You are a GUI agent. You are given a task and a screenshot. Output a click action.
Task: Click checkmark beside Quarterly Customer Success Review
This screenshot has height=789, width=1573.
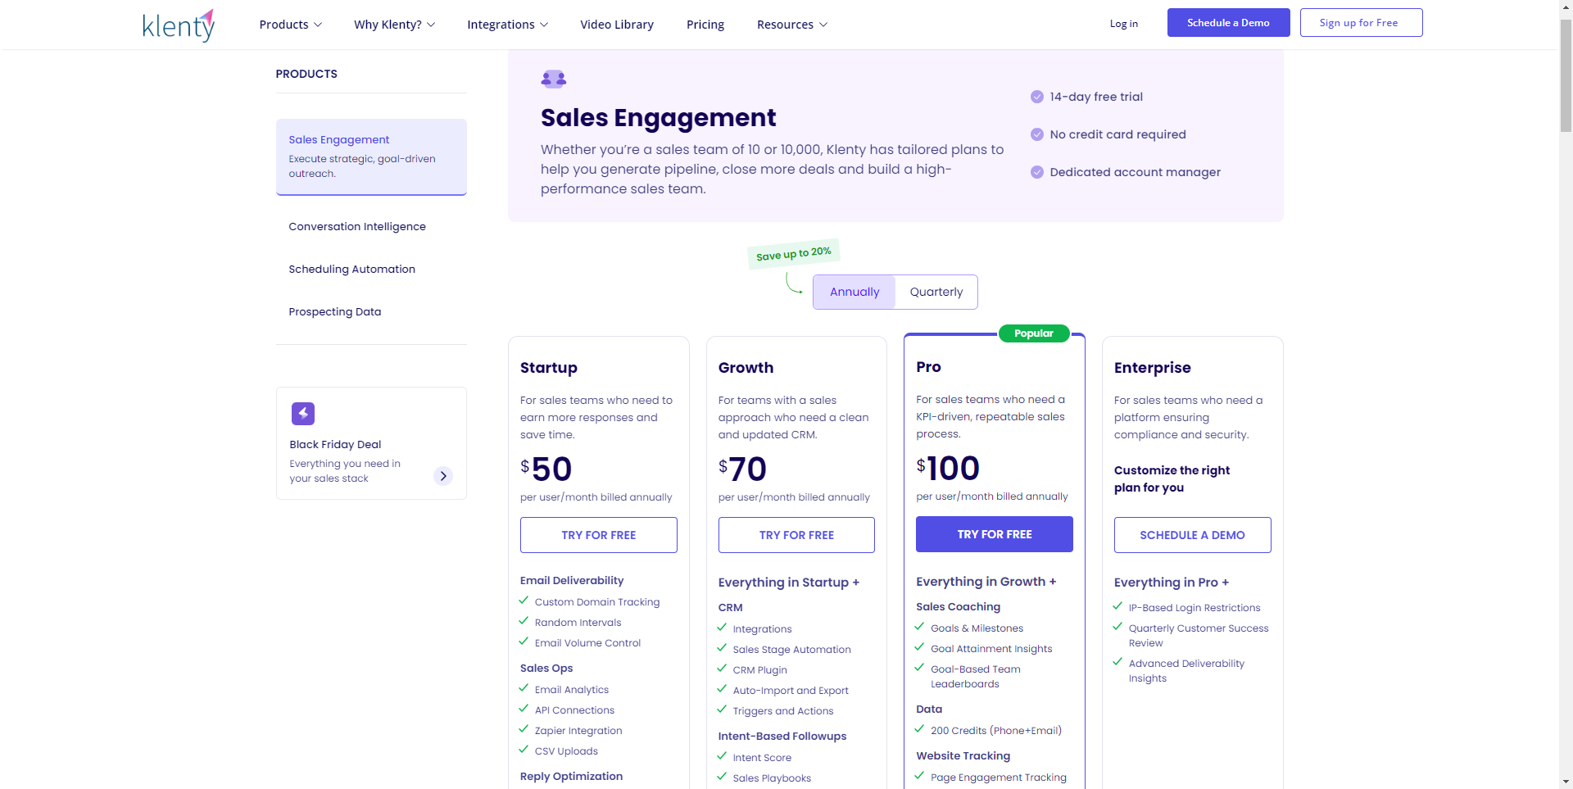coord(1117,627)
